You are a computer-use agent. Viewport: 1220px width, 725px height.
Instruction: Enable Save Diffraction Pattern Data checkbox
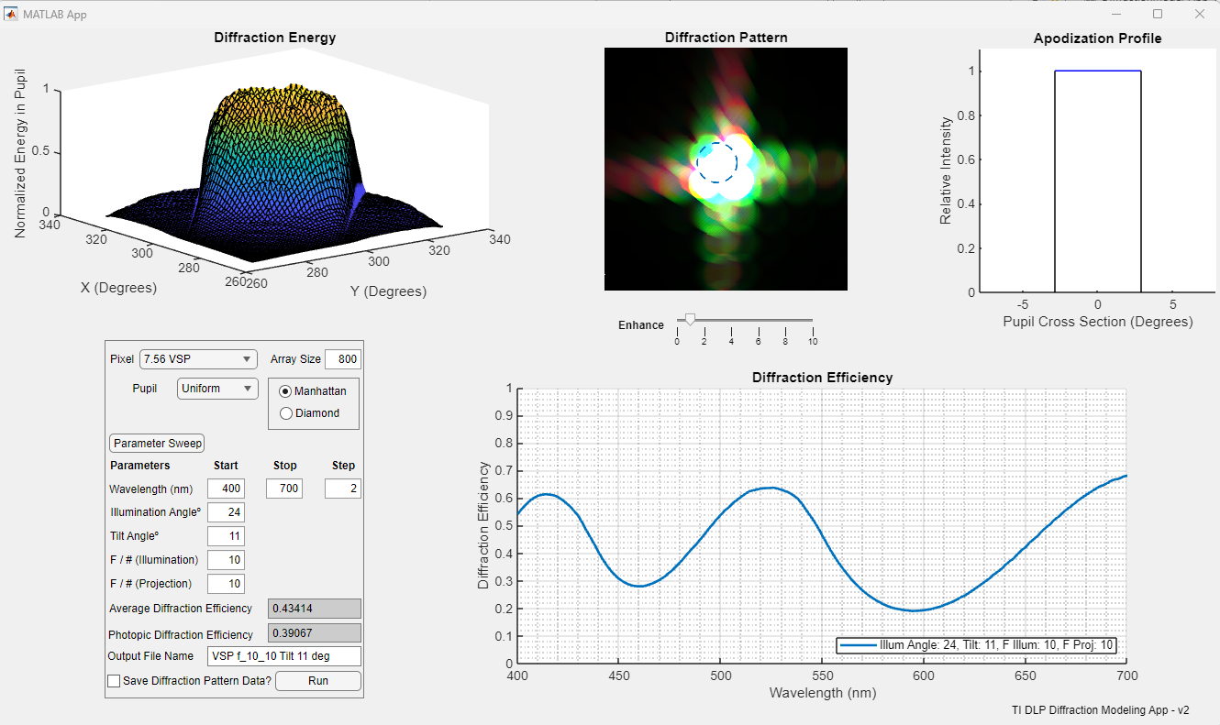(x=114, y=681)
